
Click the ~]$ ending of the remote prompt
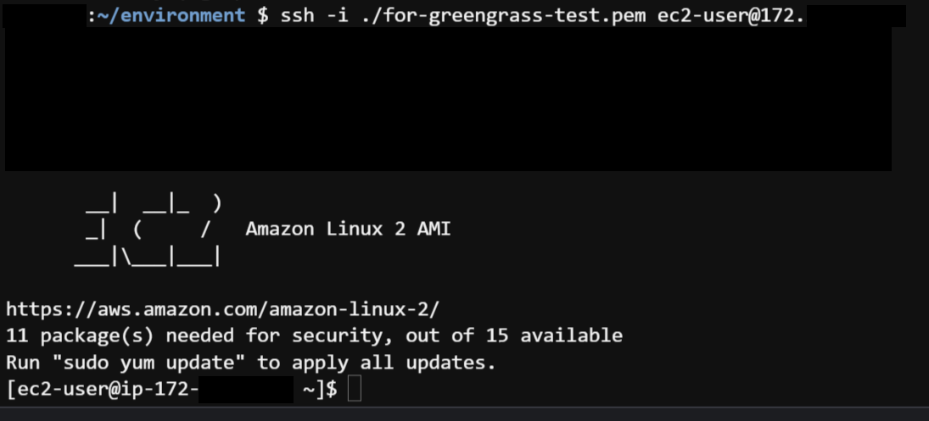coord(320,389)
